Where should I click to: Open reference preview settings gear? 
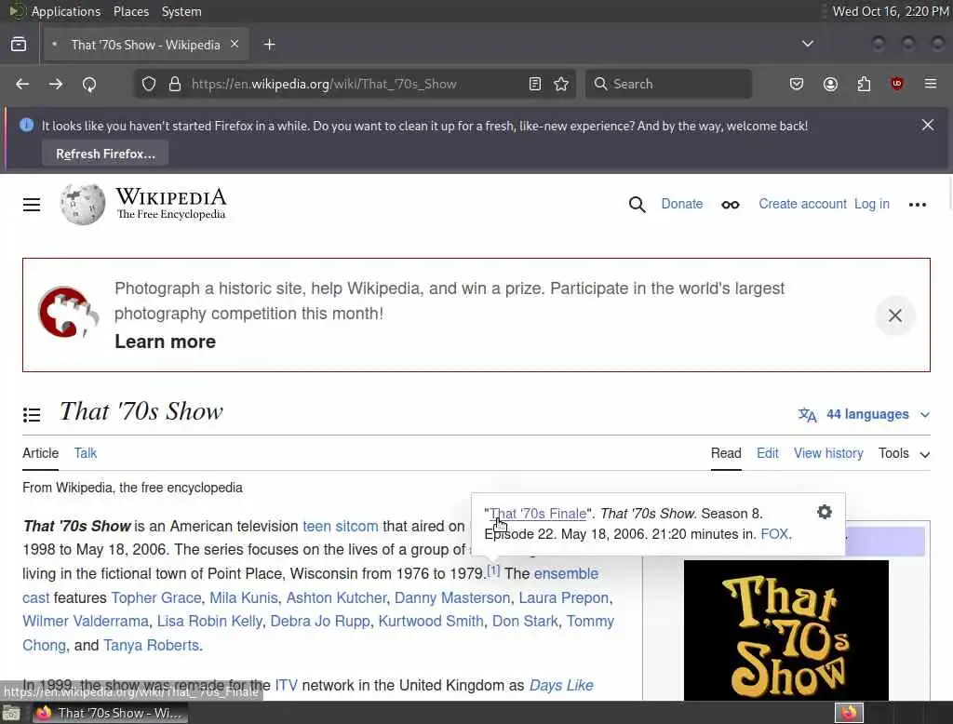pyautogui.click(x=825, y=513)
